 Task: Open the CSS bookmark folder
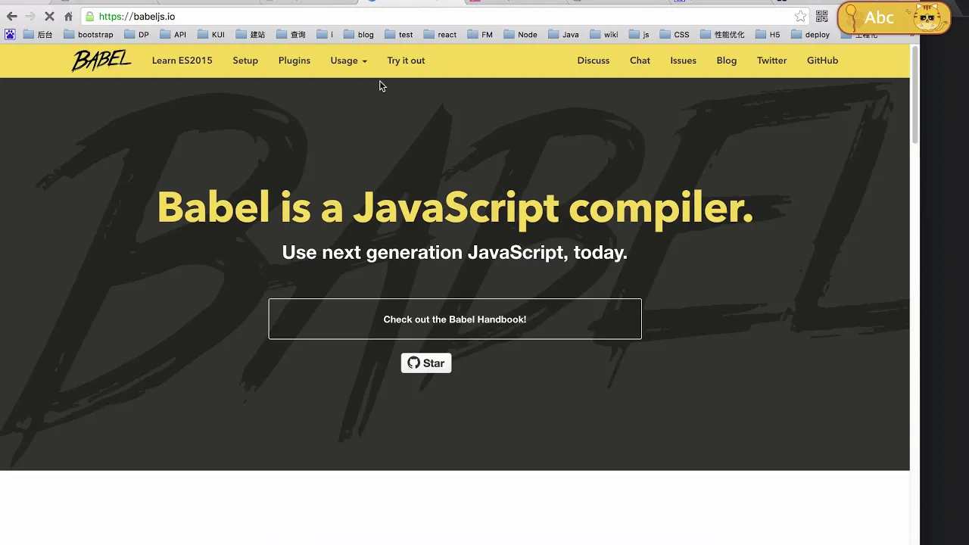[675, 34]
